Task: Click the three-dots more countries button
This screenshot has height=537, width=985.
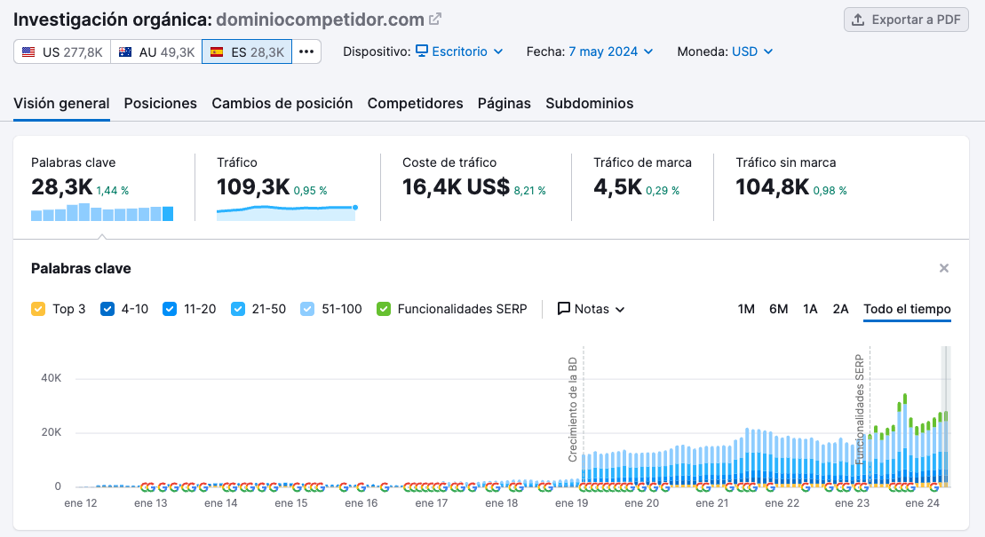Action: click(x=306, y=51)
